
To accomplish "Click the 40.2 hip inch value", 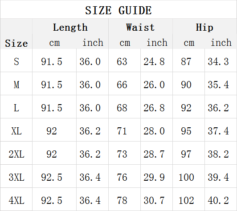I will click(x=218, y=201).
